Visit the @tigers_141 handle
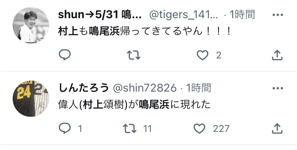This screenshot has height=150, width=297. point(183,15)
